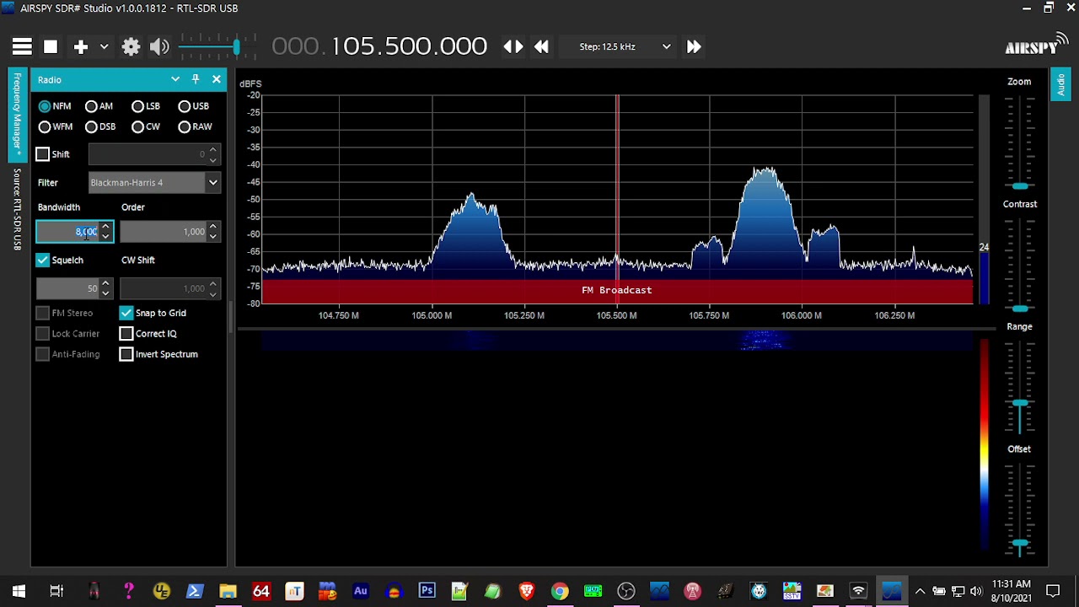Add a new slice with the plus icon

click(x=81, y=47)
